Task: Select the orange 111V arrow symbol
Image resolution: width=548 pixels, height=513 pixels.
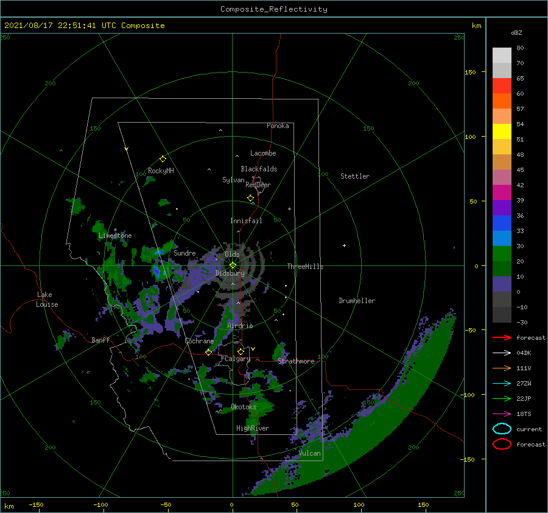Action: tap(502, 368)
